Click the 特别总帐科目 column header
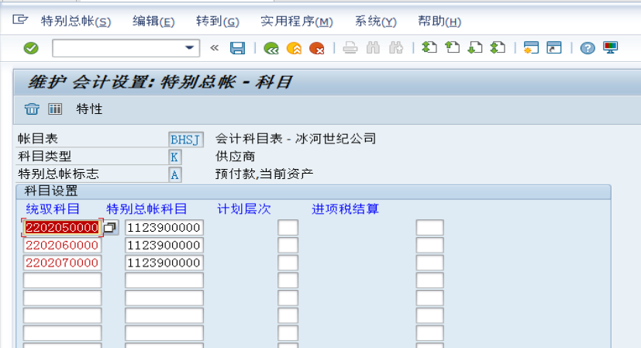The width and height of the screenshot is (641, 348). pos(146,209)
